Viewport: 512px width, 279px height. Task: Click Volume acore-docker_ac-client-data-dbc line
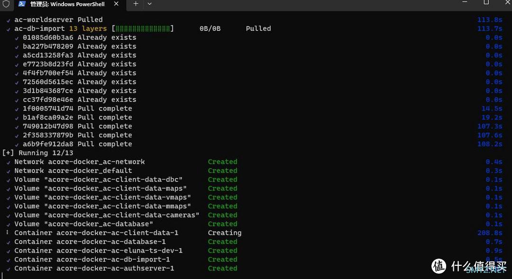(98, 180)
